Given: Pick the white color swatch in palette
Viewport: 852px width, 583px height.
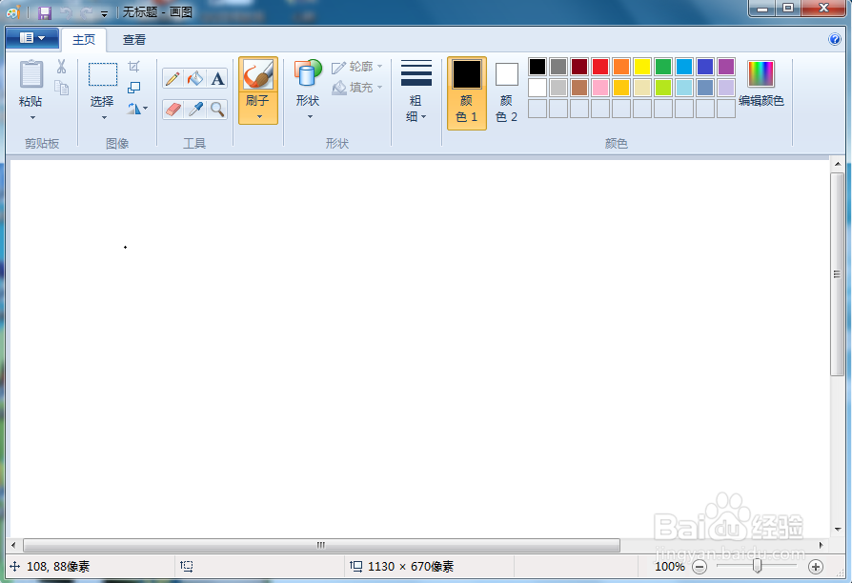Looking at the screenshot, I should click(x=538, y=88).
